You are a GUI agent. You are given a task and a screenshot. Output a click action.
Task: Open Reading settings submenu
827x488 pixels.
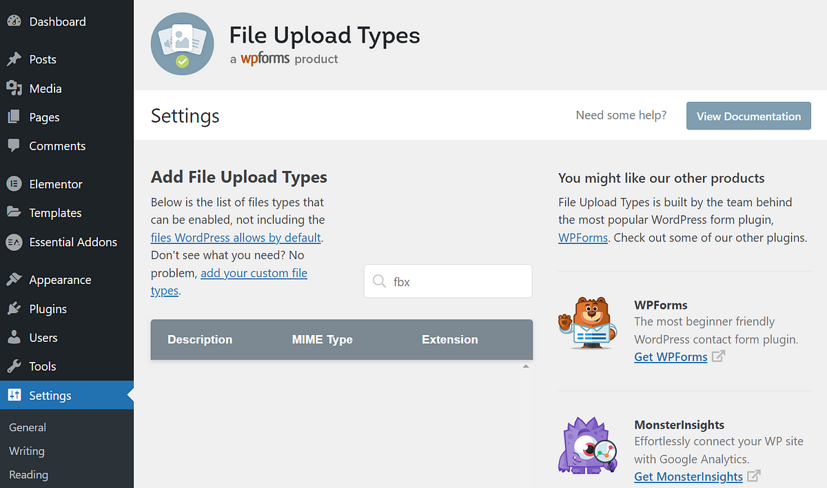(28, 474)
